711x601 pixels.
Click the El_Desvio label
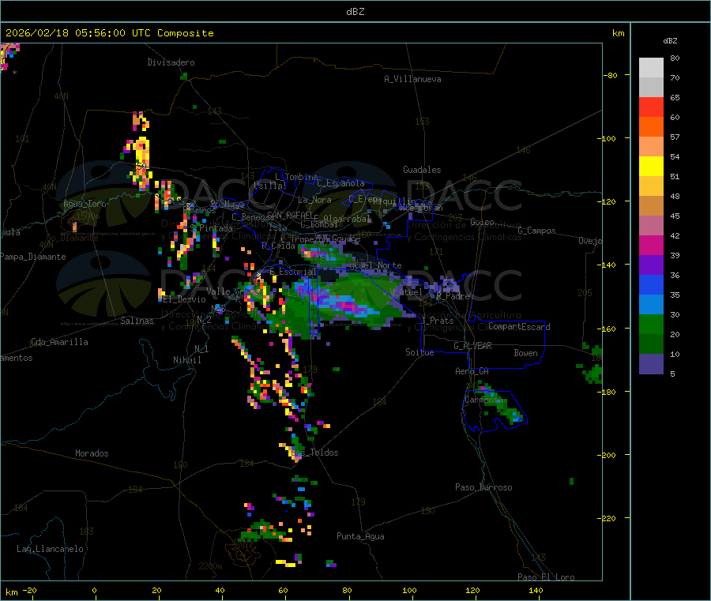click(x=184, y=299)
